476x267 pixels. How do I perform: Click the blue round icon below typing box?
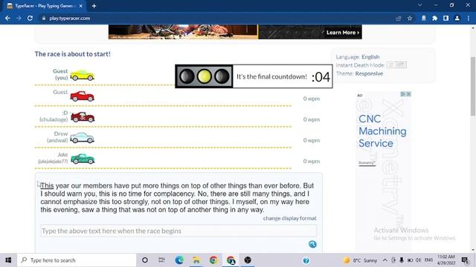[312, 244]
